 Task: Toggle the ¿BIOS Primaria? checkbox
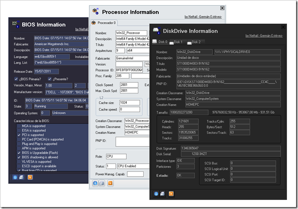[x=16, y=79]
